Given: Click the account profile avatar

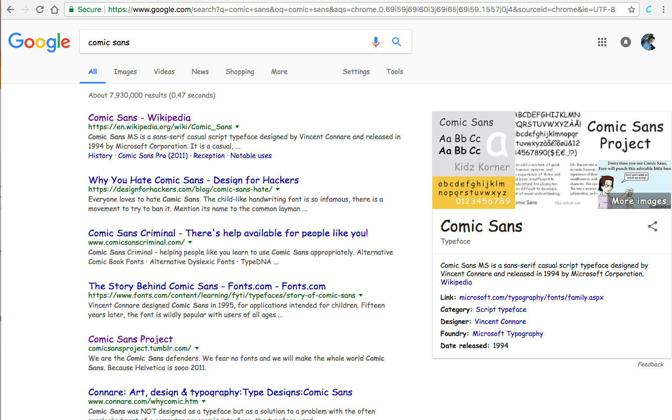Looking at the screenshot, I should 649,42.
